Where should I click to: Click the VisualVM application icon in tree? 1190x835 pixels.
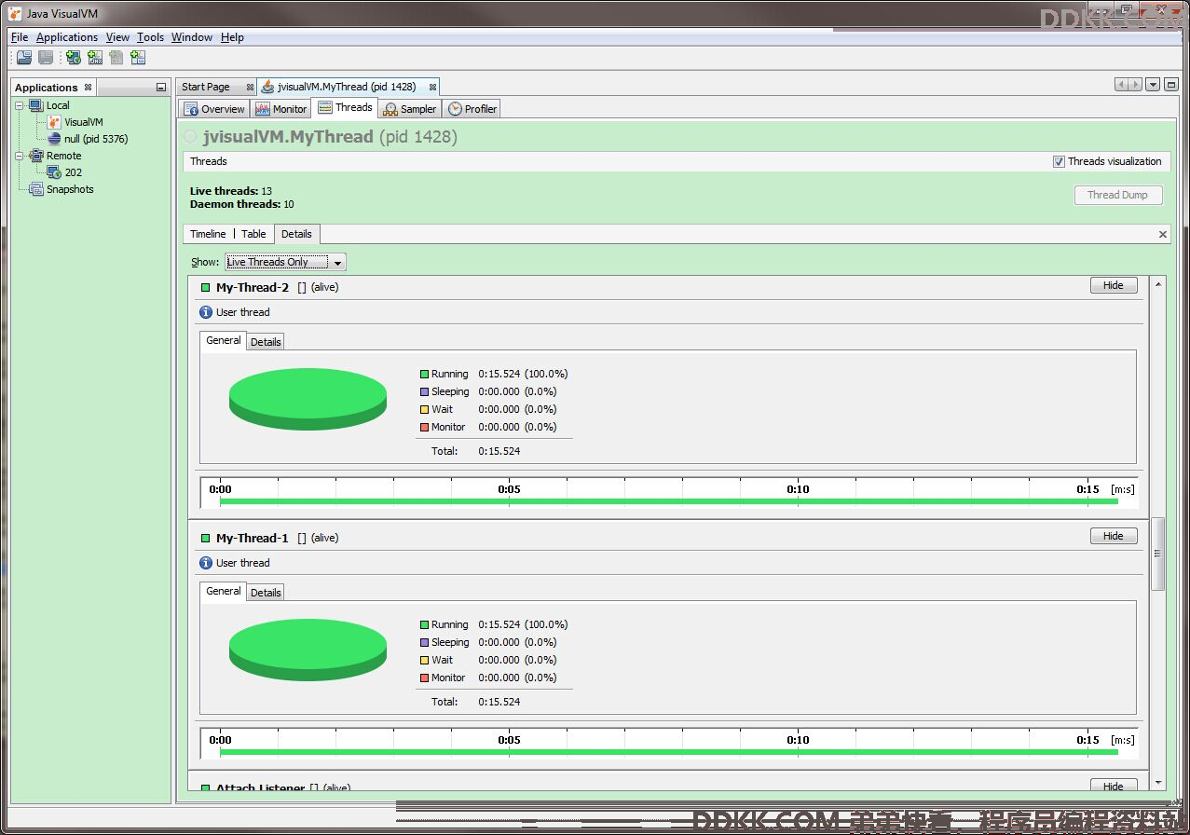pos(54,122)
